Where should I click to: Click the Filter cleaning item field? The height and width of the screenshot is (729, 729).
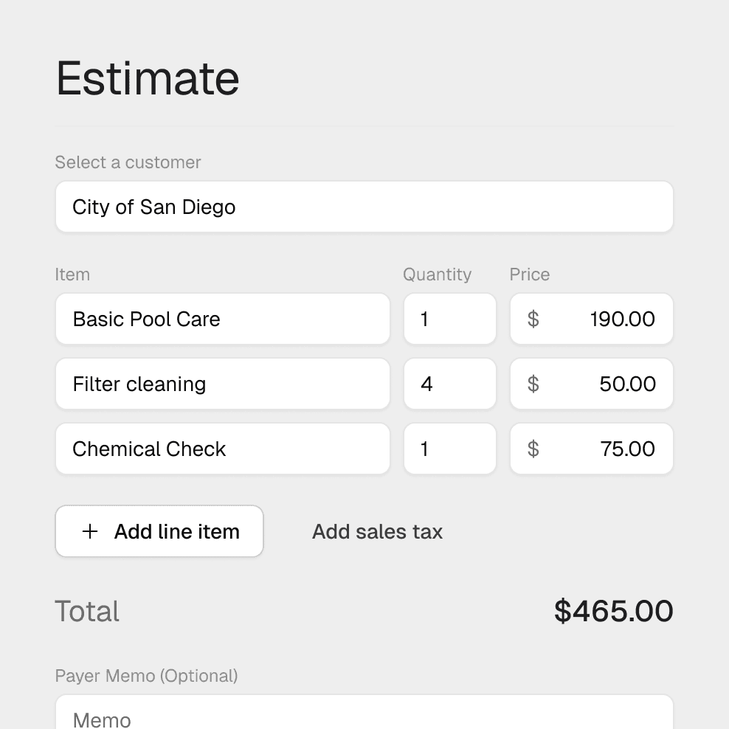(222, 384)
